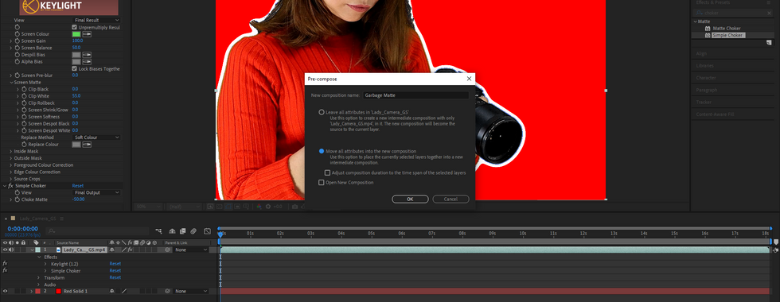Open the Align panel tab
The height and width of the screenshot is (302, 780).
pyautogui.click(x=701, y=54)
